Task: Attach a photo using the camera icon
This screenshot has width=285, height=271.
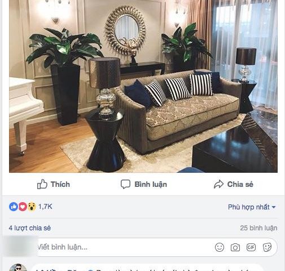Action: (x=235, y=247)
